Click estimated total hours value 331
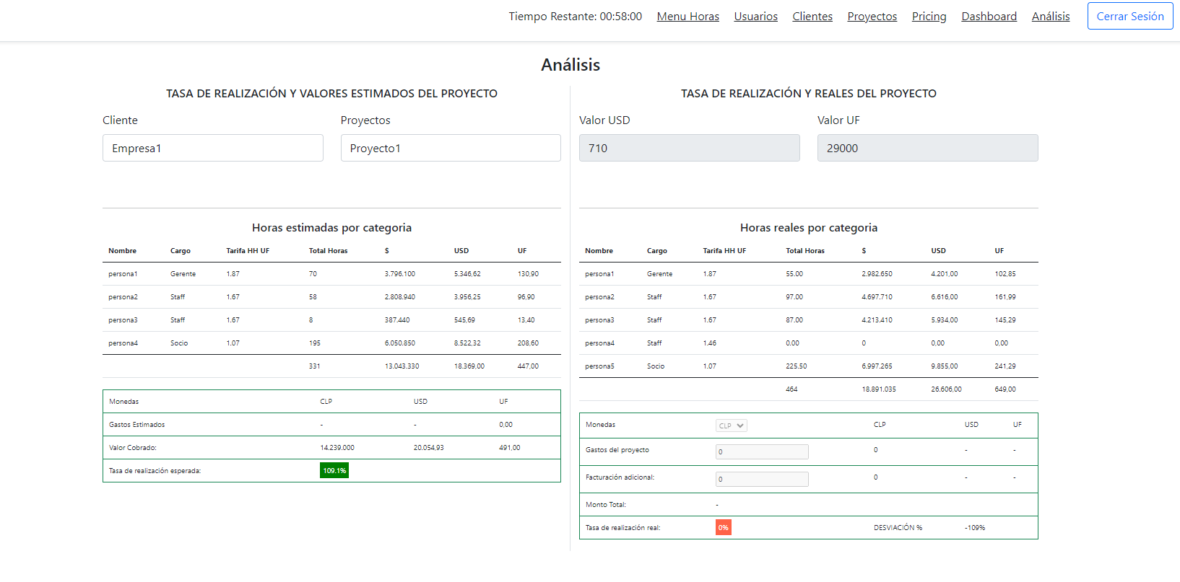Screen dimensions: 1180x582 pos(314,366)
